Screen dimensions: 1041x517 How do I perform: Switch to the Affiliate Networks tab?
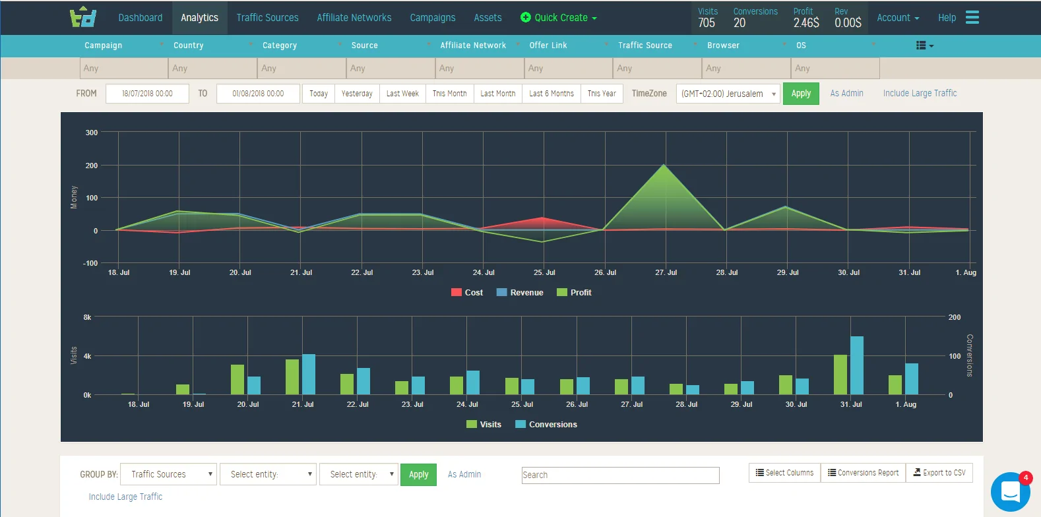[x=354, y=18]
